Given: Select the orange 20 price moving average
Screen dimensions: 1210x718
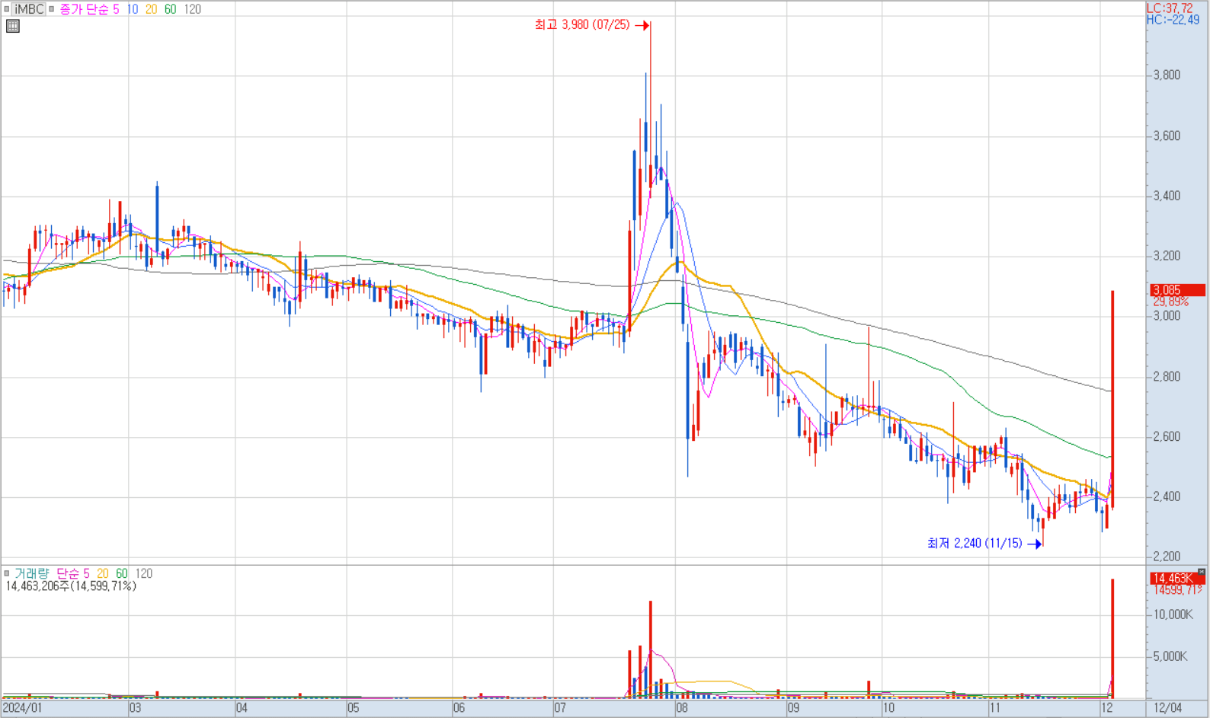Looking at the screenshot, I should coord(151,9).
